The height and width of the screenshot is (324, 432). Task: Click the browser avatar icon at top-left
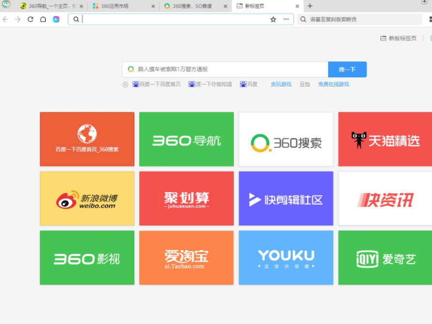pyautogui.click(x=6, y=4)
